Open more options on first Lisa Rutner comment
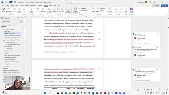Image resolution: width=169 pixels, height=95 pixels. (x=157, y=34)
